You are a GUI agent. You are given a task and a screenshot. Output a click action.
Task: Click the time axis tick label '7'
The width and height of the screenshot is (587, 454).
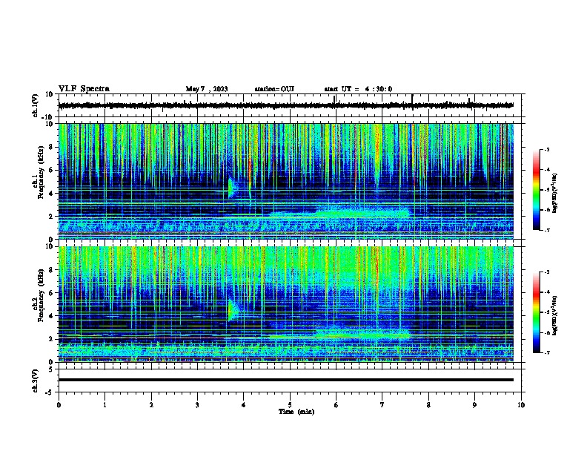coord(382,405)
